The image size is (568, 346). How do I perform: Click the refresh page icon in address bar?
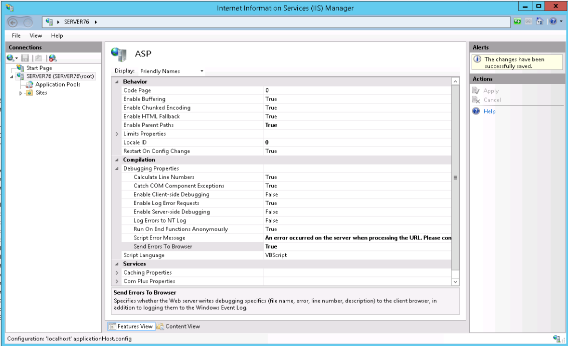coord(517,21)
